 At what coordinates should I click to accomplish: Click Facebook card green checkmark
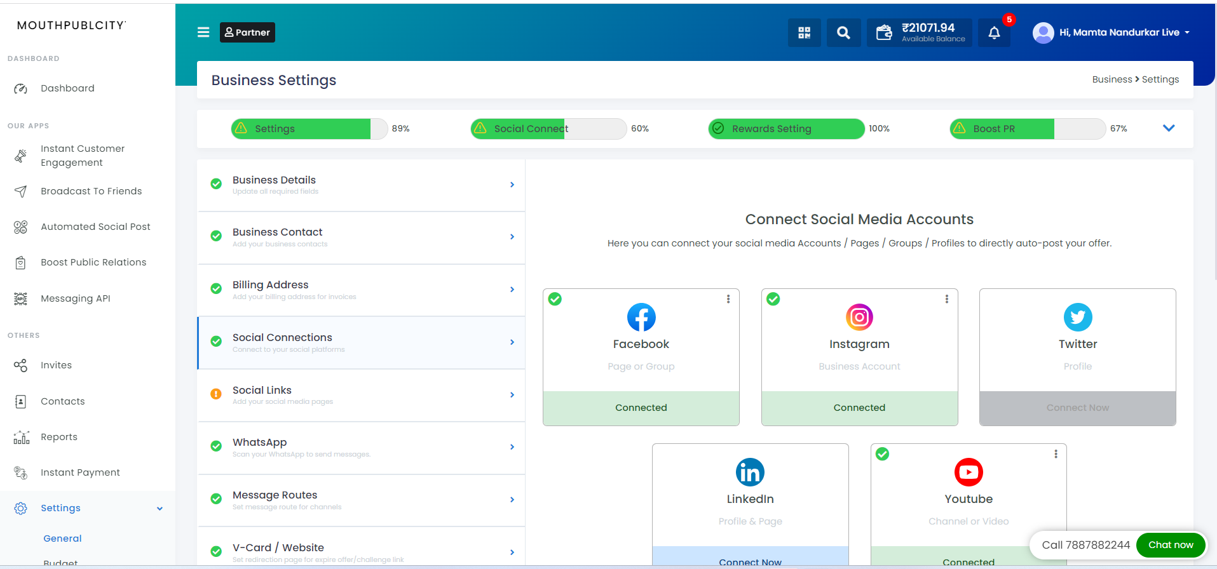pos(555,299)
